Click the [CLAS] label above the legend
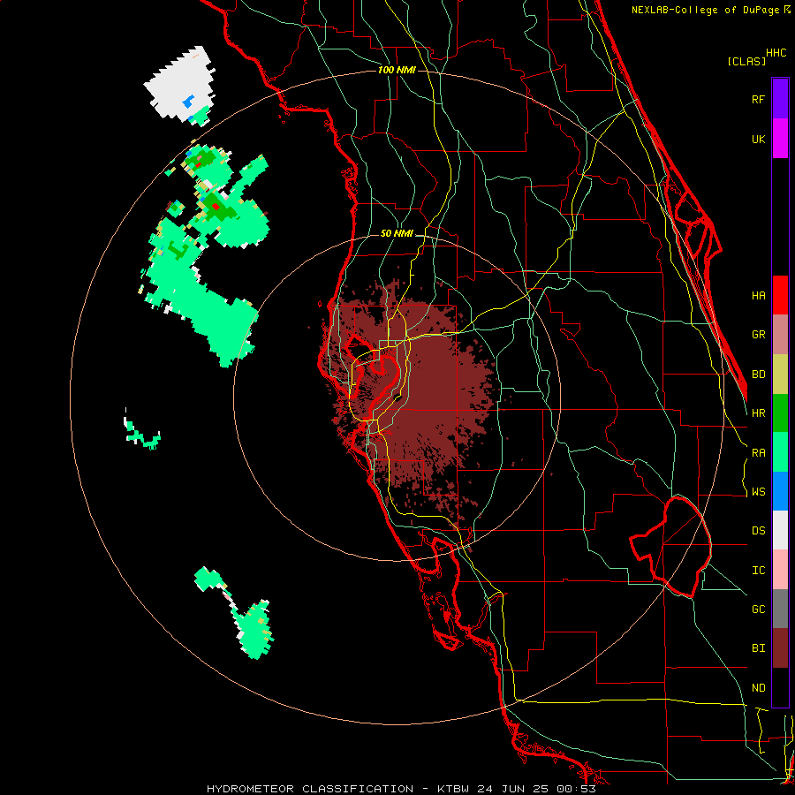 pyautogui.click(x=746, y=61)
